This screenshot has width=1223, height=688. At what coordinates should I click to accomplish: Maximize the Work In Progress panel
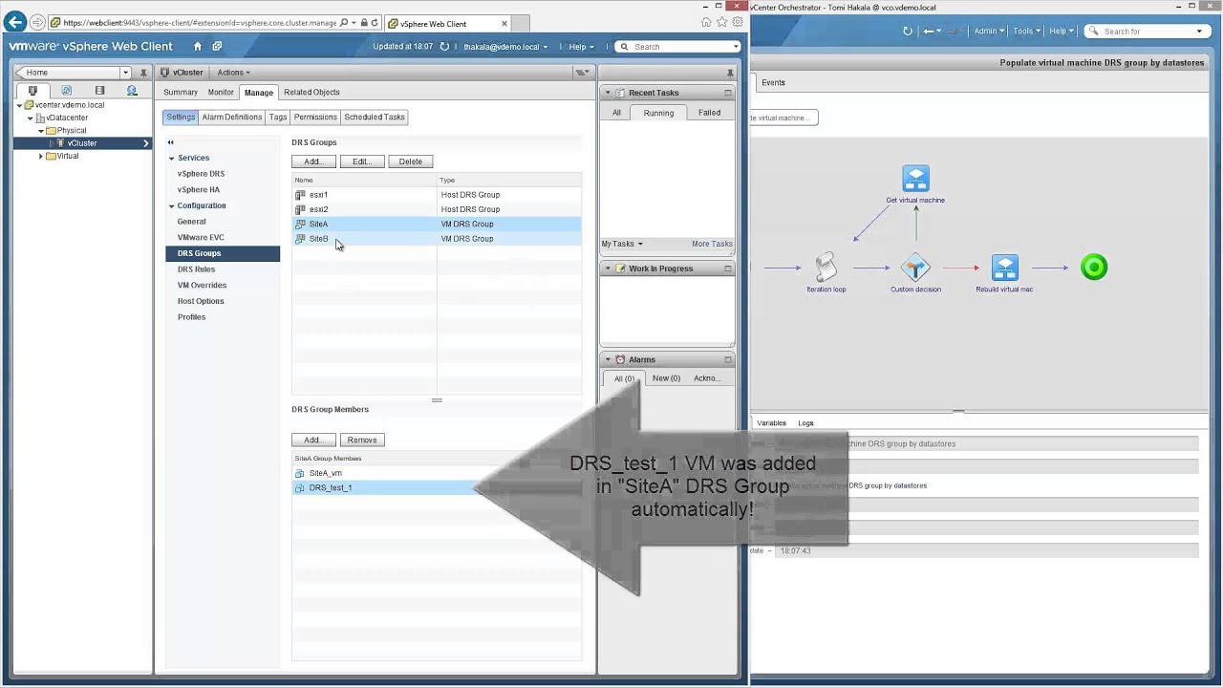(x=727, y=269)
